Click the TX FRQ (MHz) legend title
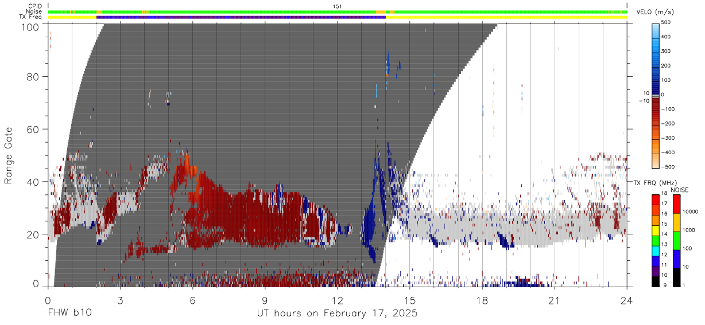 [x=656, y=182]
